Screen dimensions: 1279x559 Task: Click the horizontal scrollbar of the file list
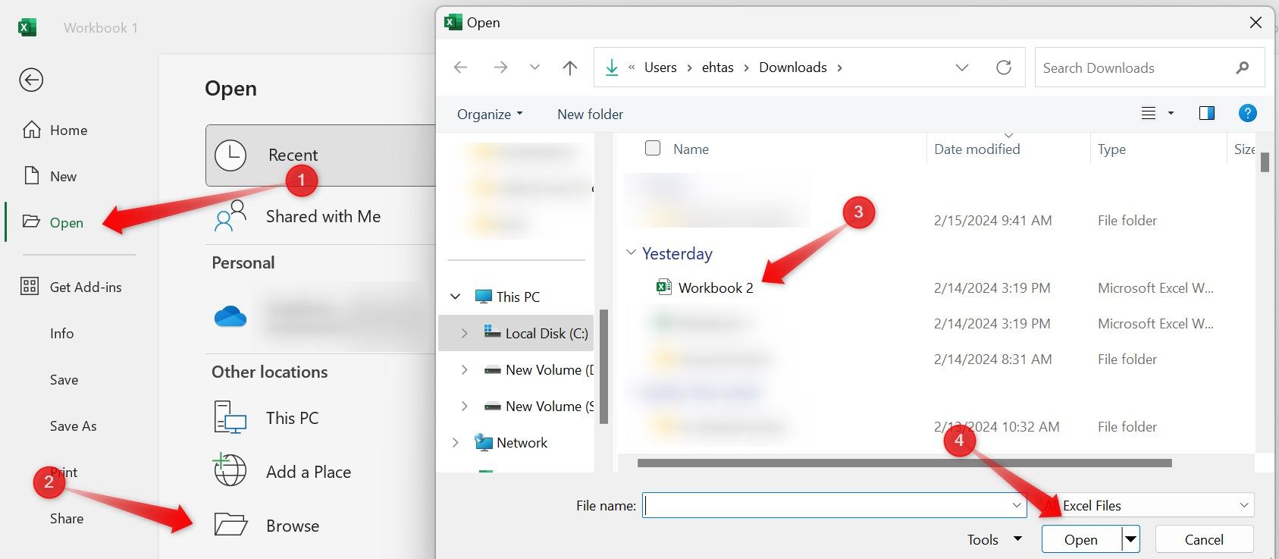(x=904, y=463)
